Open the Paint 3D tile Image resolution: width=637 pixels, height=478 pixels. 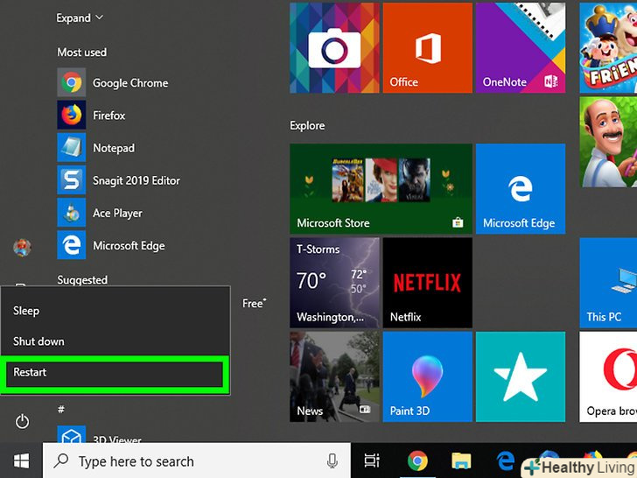427,376
